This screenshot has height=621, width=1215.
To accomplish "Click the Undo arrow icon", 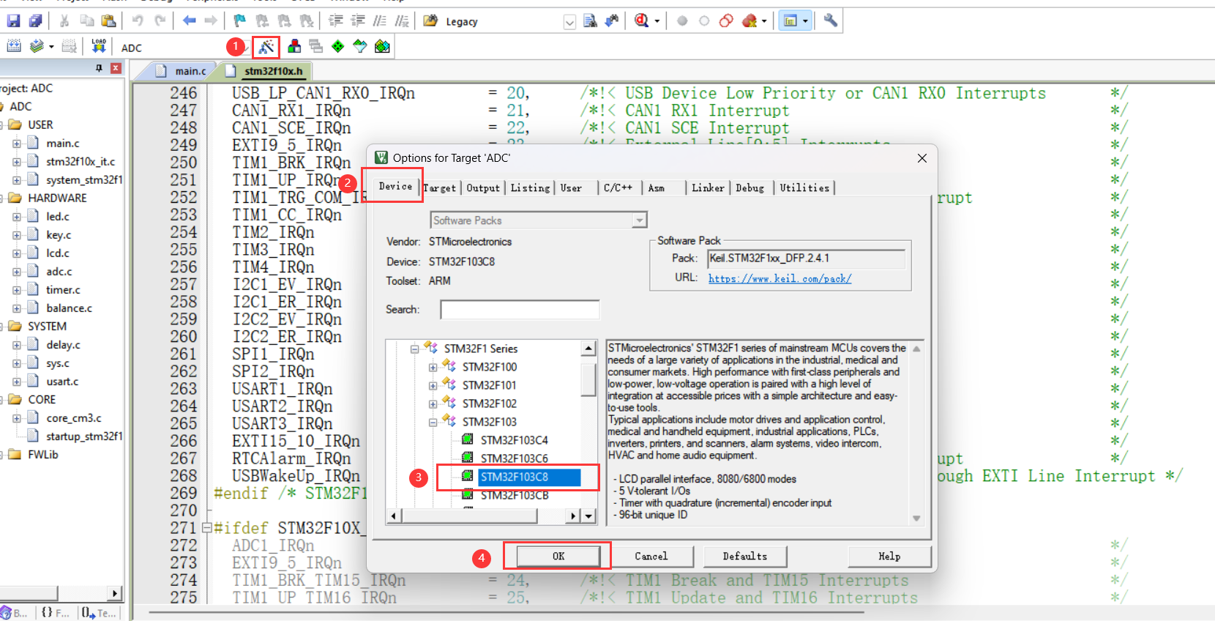I will [x=138, y=21].
